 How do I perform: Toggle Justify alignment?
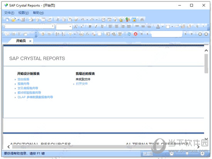[x=129, y=26]
